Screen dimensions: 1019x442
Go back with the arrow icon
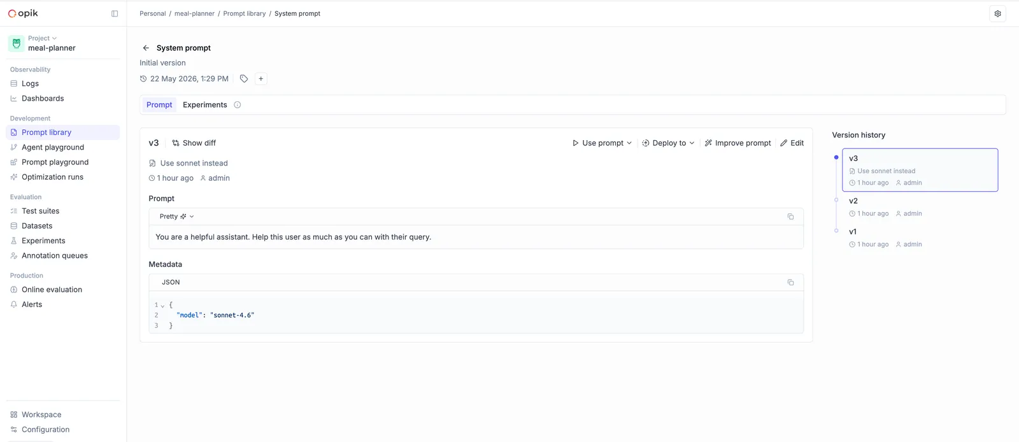146,48
